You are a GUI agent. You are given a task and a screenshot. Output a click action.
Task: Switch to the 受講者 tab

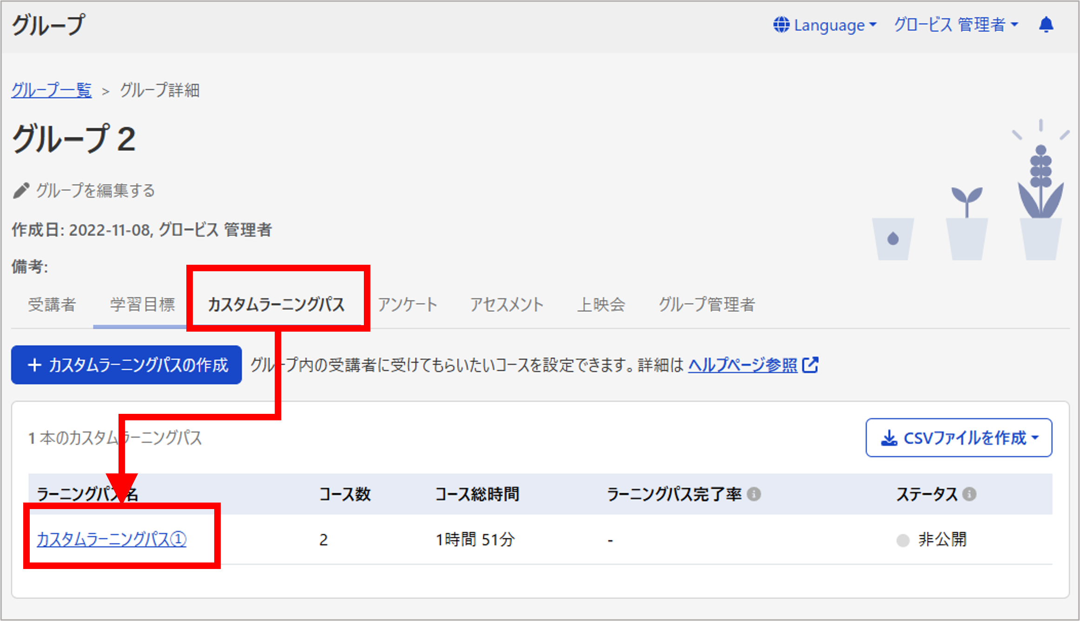click(x=52, y=305)
